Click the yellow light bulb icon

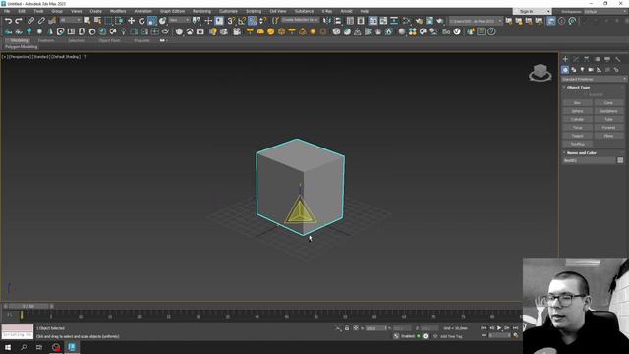coord(213,31)
